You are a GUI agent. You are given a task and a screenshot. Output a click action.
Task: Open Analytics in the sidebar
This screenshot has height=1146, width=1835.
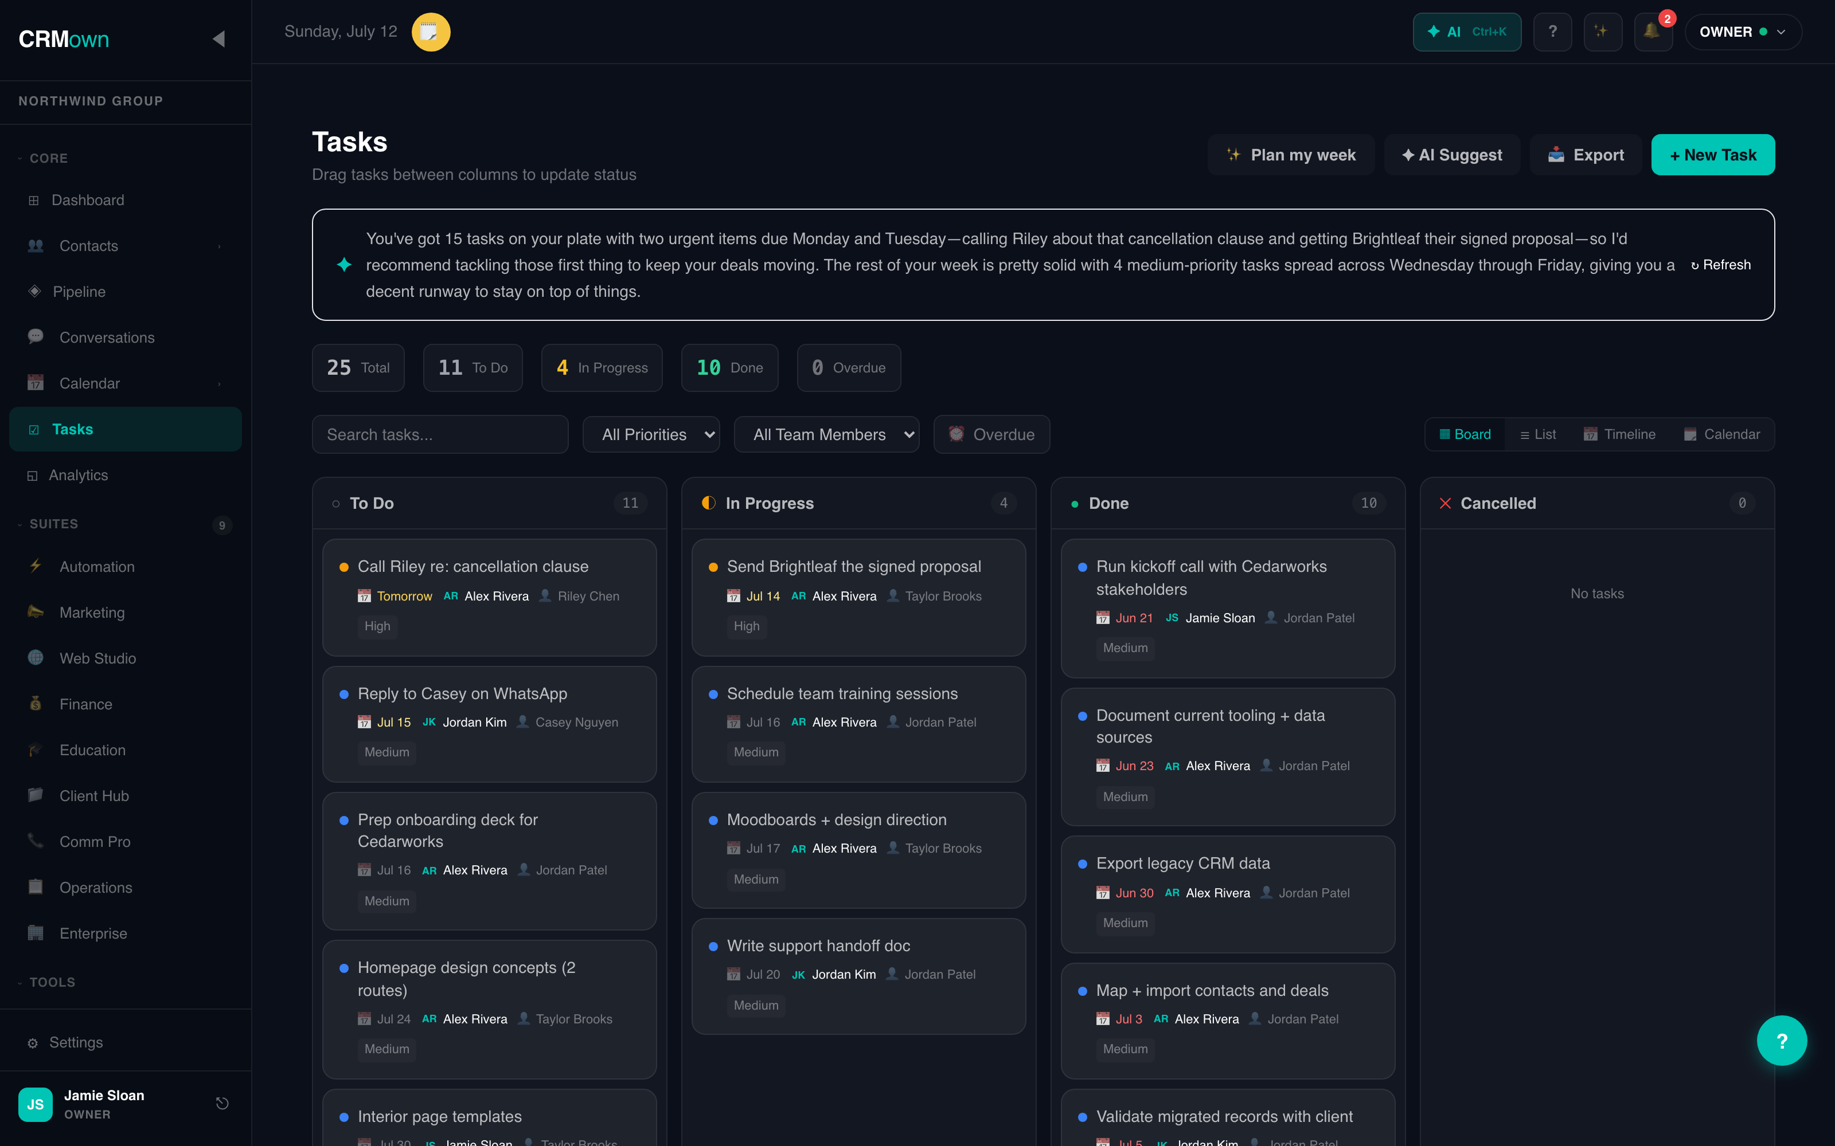click(126, 475)
